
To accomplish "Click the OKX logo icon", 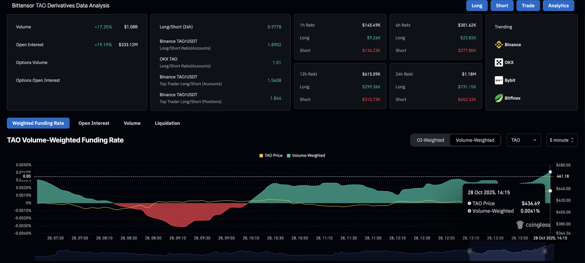I will point(499,62).
